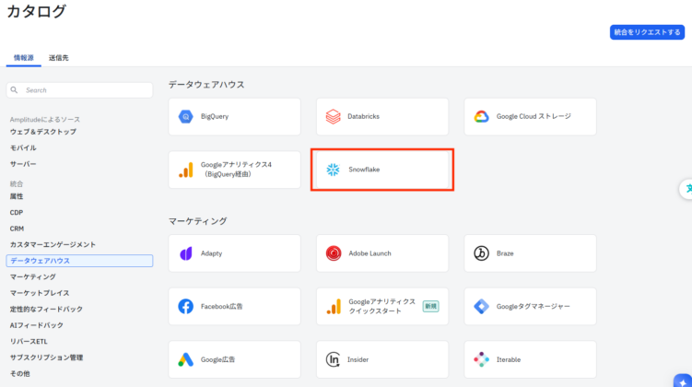Click the Adobe Launch red icon
Viewport: 692px width, 387px height.
tap(334, 253)
